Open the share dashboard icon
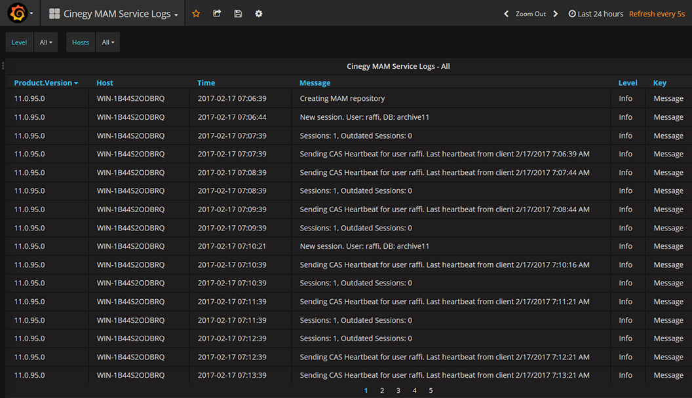Viewport: 692px width, 398px height. pyautogui.click(x=217, y=14)
